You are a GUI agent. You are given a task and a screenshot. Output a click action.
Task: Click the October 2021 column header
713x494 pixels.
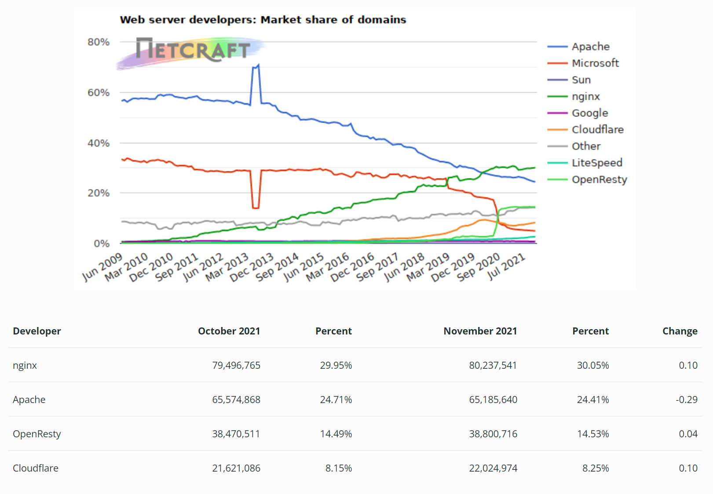click(229, 331)
